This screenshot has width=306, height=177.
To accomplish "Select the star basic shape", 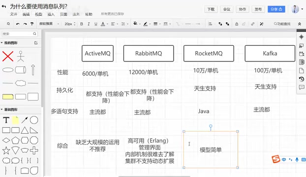I will coord(6,150).
